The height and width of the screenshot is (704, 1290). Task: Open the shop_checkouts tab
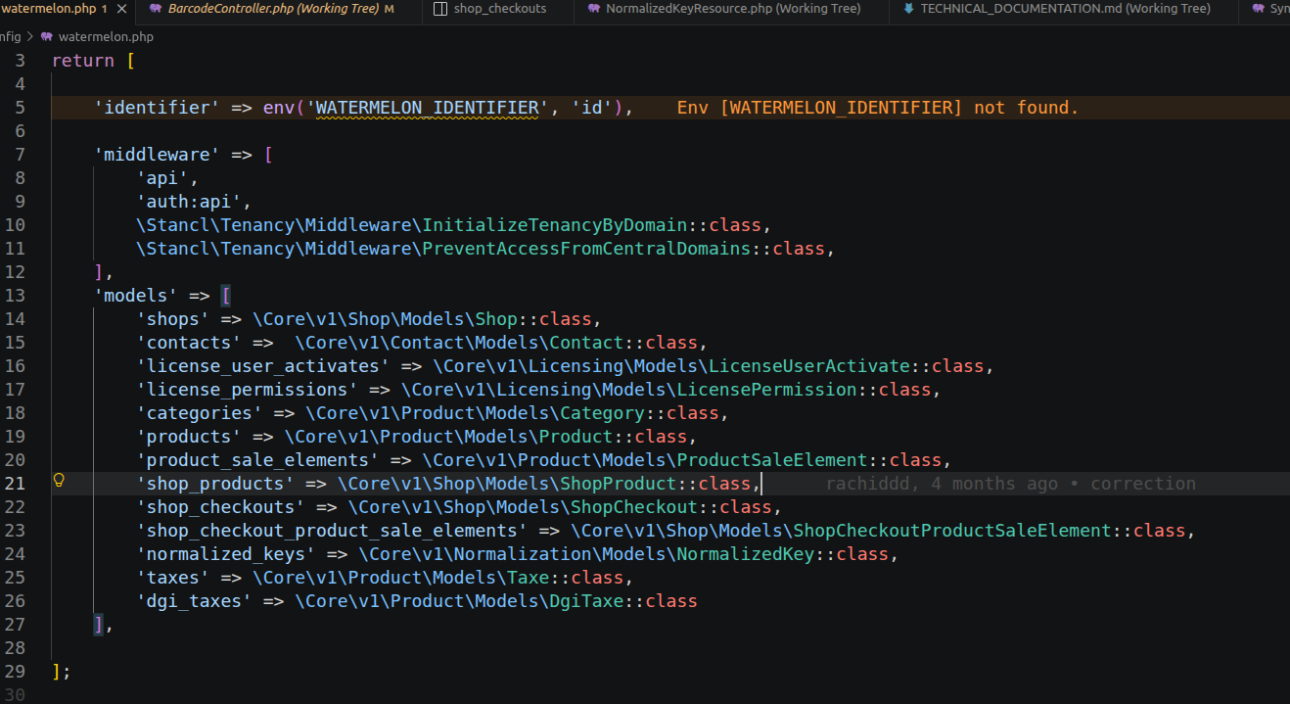(499, 9)
